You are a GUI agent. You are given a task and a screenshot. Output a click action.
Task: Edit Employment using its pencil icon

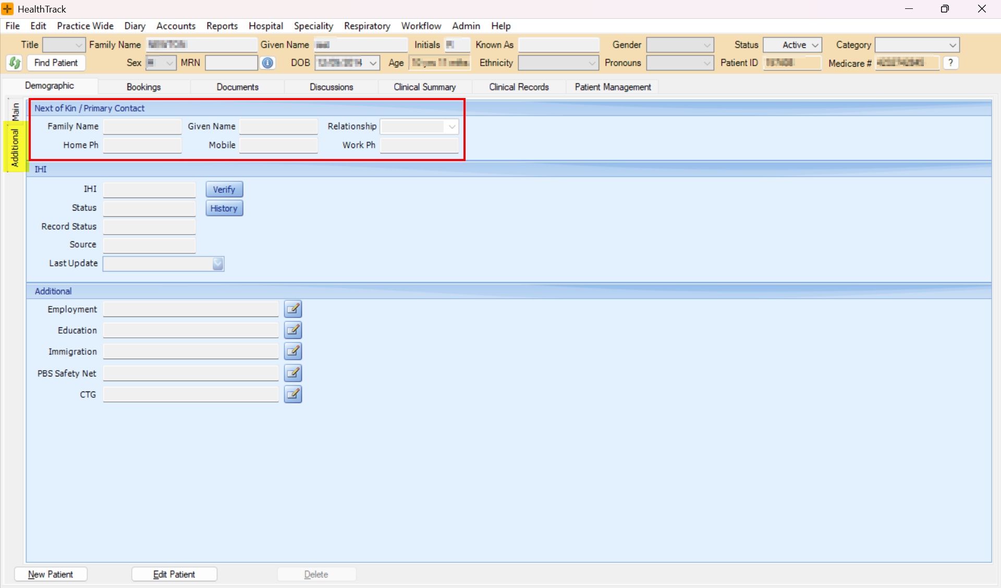click(293, 309)
